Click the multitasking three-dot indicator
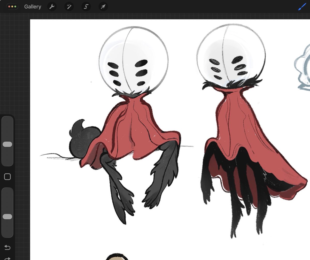This screenshot has width=310, height=260. tap(12, 6)
